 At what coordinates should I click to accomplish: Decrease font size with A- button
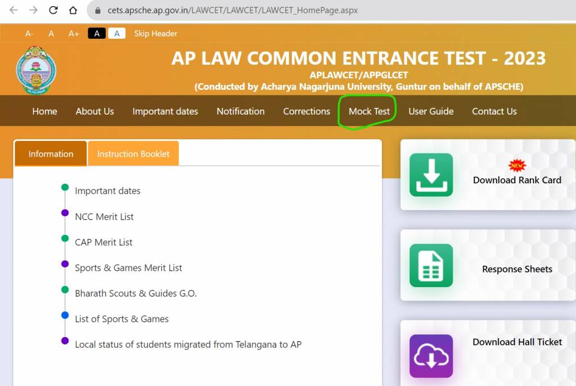click(29, 34)
